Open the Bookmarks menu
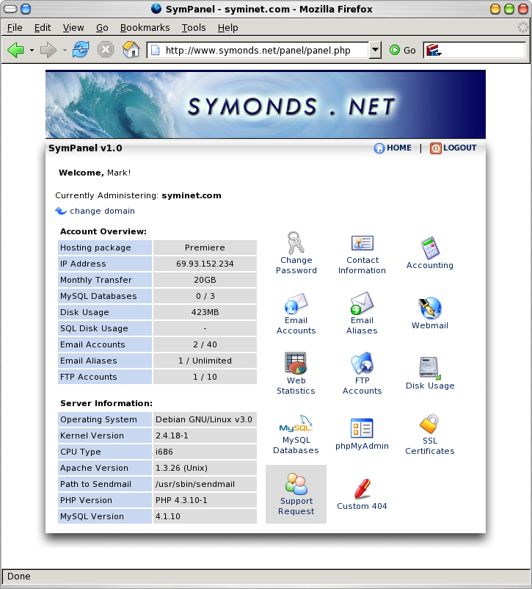This screenshot has height=589, width=532. pyautogui.click(x=145, y=28)
